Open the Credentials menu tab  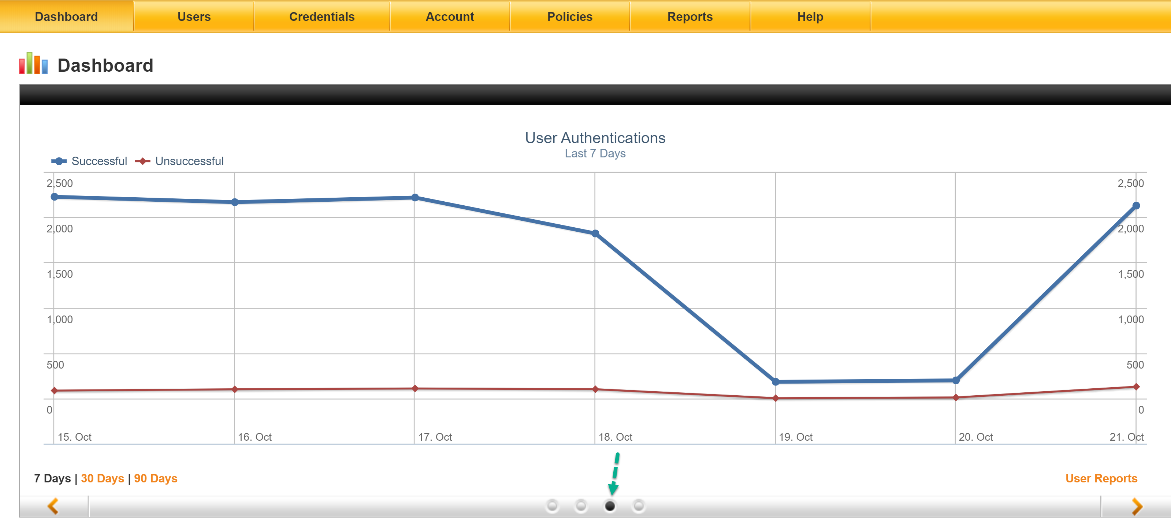click(321, 17)
